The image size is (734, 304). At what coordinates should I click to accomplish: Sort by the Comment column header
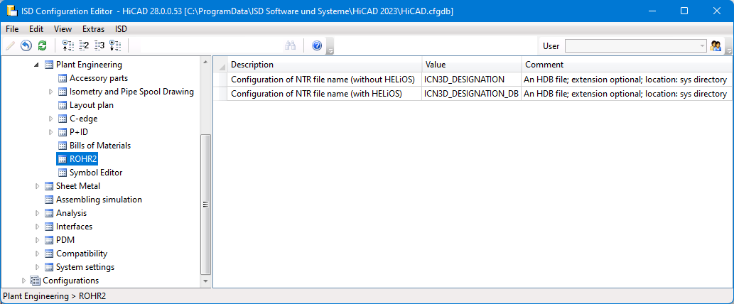tap(627, 65)
